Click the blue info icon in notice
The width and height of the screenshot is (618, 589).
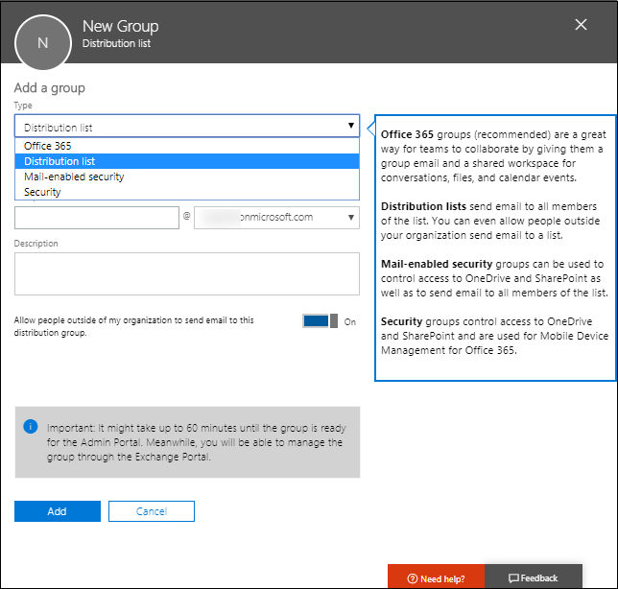click(x=31, y=425)
